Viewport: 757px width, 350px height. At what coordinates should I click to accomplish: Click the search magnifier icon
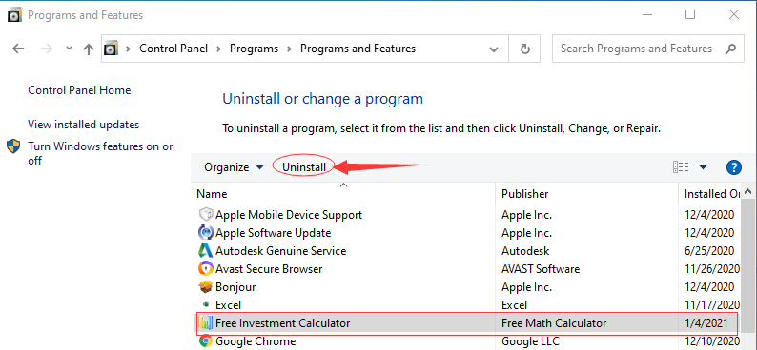tap(730, 49)
